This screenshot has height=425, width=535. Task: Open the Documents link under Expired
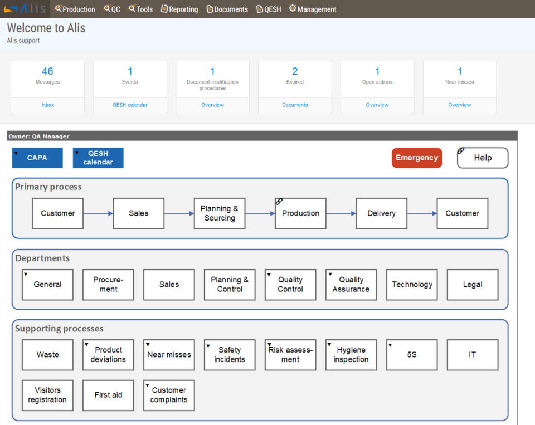[x=294, y=105]
